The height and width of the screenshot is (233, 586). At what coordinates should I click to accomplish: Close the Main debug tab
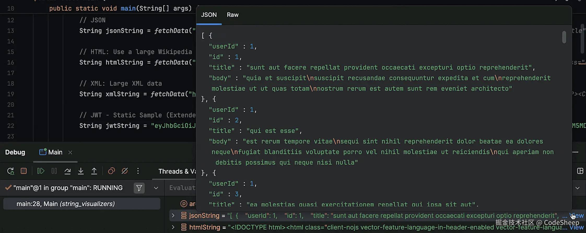70,152
